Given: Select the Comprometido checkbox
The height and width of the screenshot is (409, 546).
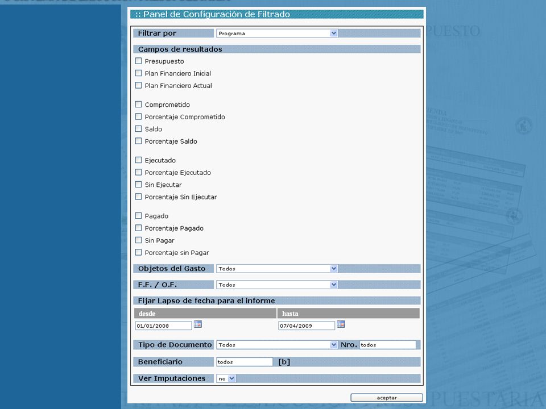Looking at the screenshot, I should (138, 105).
